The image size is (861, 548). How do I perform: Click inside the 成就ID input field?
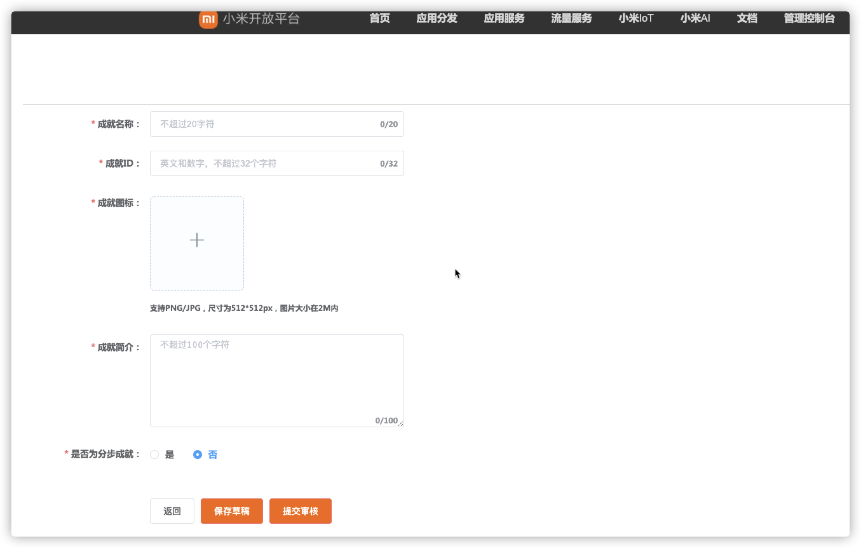(x=265, y=163)
